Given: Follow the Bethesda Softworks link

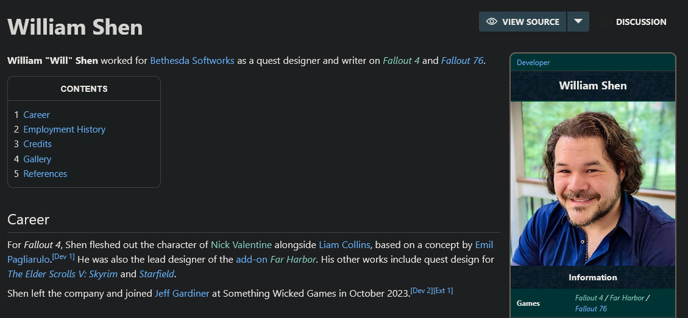Looking at the screenshot, I should tap(192, 60).
